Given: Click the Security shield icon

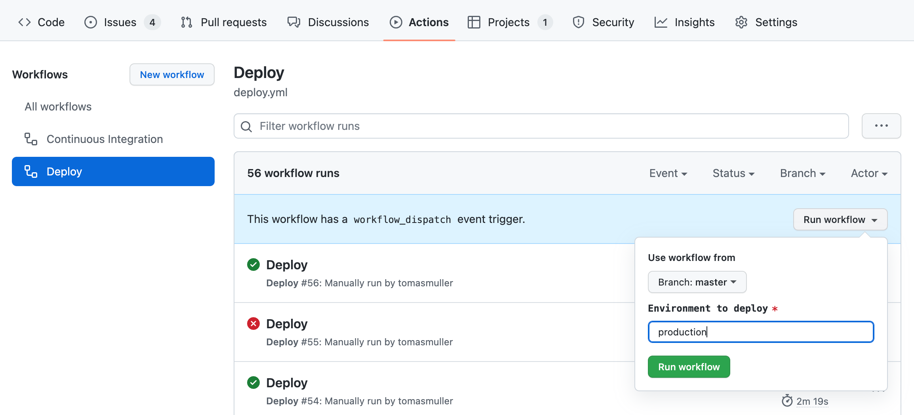Looking at the screenshot, I should (x=579, y=22).
